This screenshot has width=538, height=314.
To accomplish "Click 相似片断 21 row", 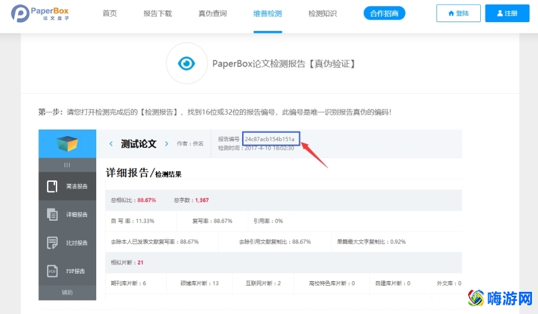I will [284, 262].
